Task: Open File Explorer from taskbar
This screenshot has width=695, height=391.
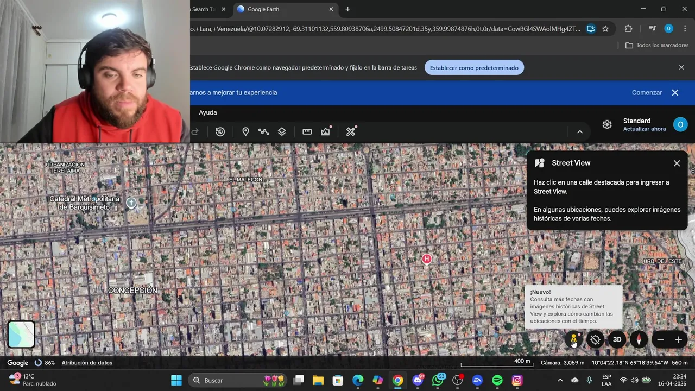Action: pos(318,380)
